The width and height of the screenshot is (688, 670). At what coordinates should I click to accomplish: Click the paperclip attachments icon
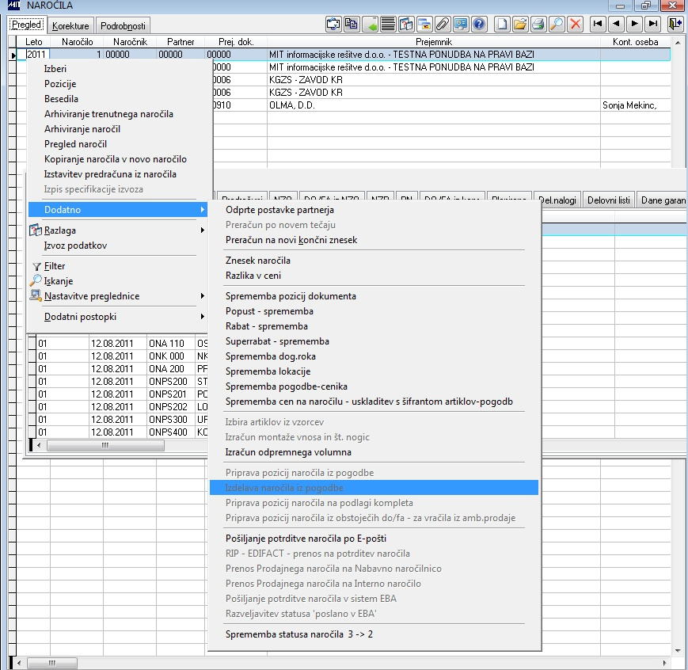443,24
